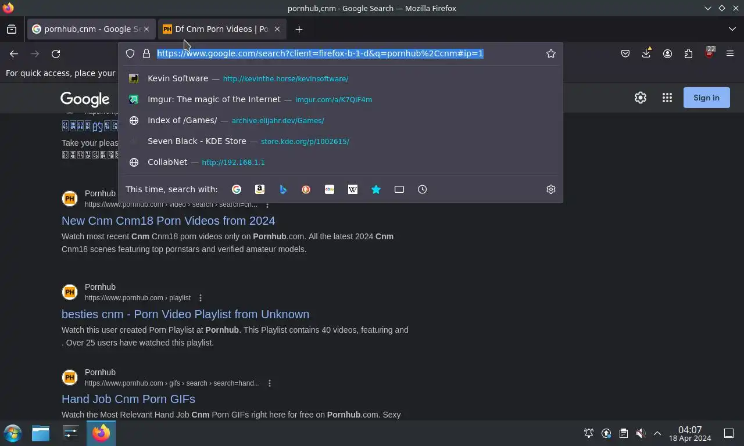Open the application launcher start button

point(13,433)
